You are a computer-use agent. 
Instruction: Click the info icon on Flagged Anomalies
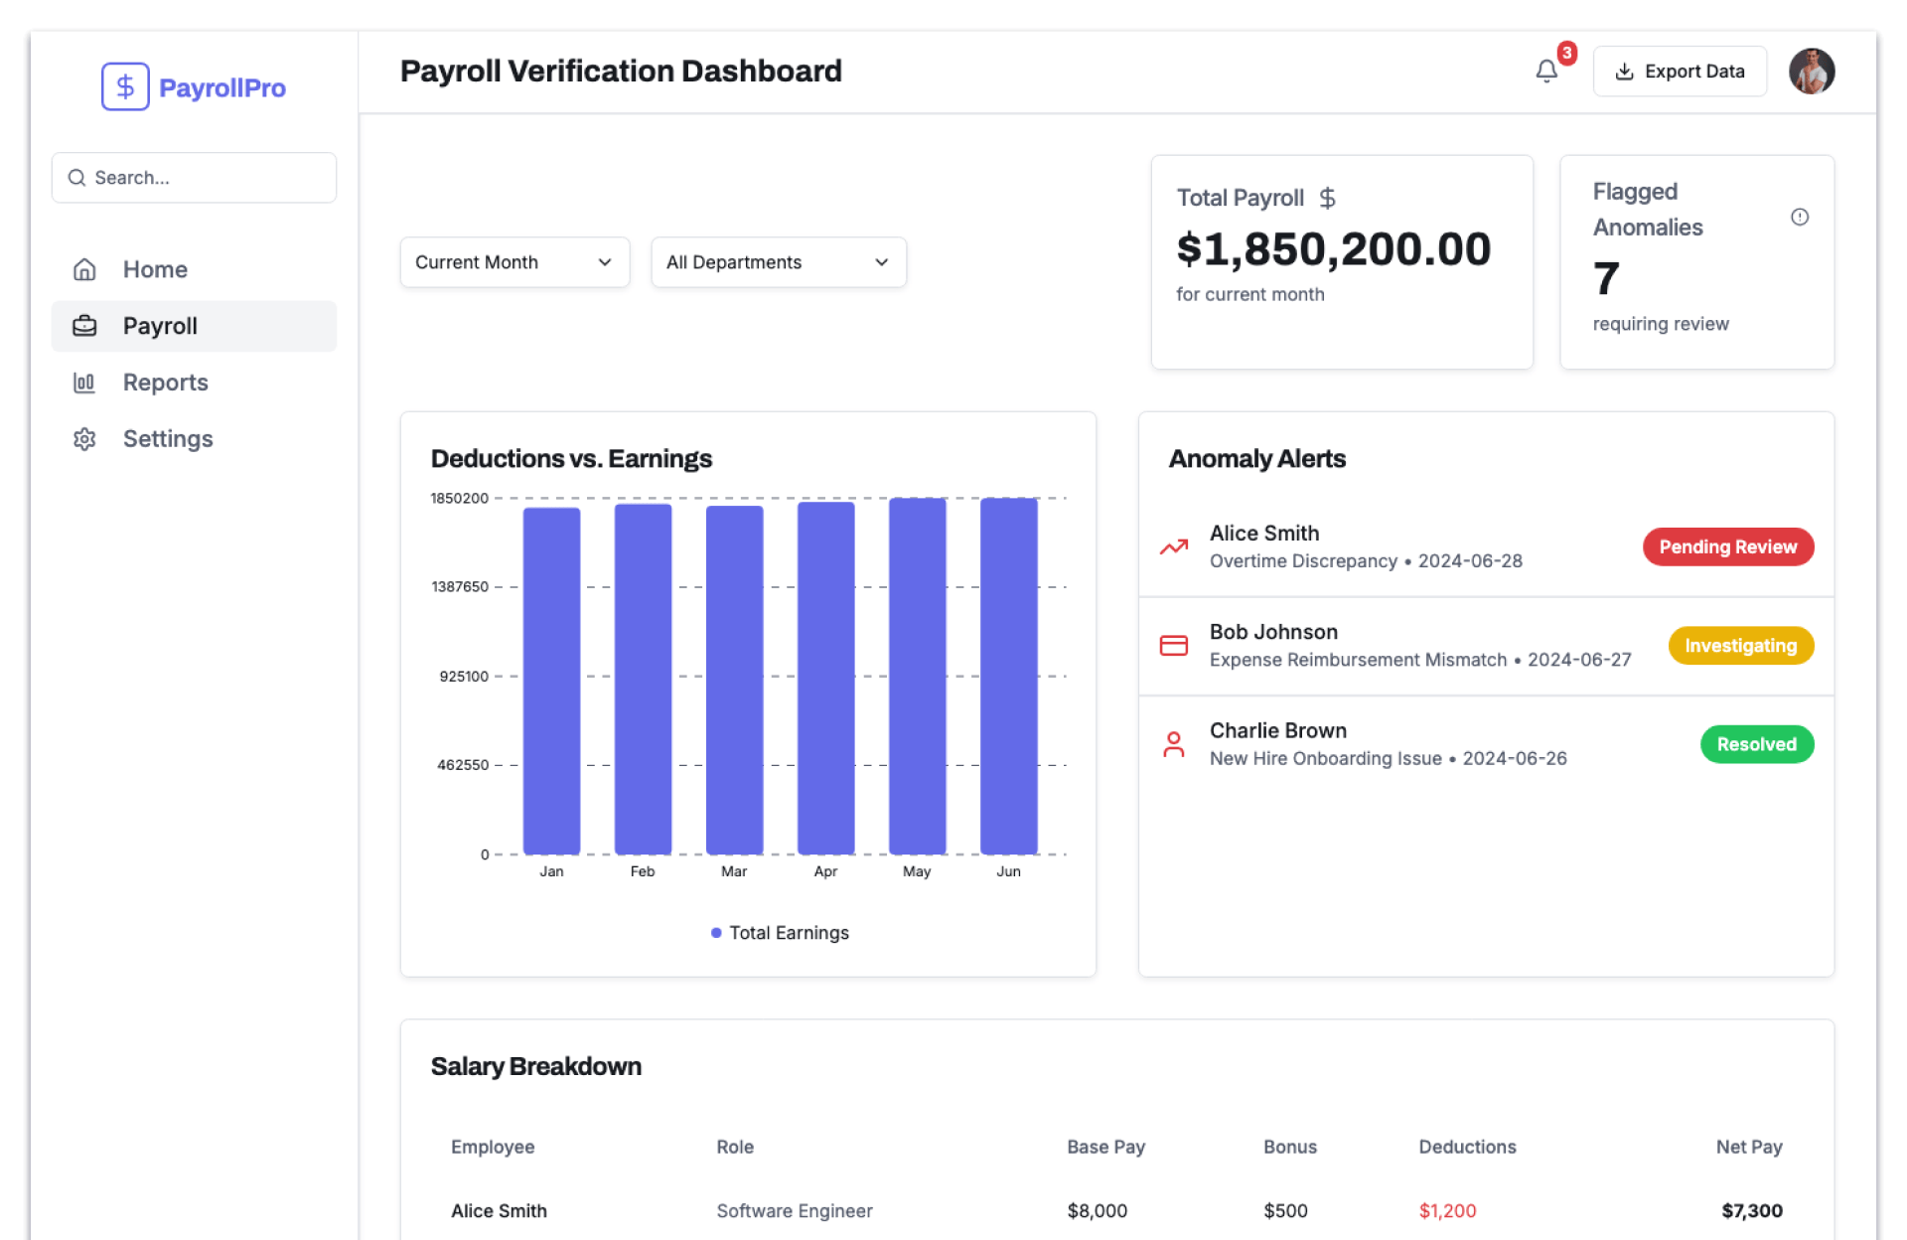(1799, 217)
